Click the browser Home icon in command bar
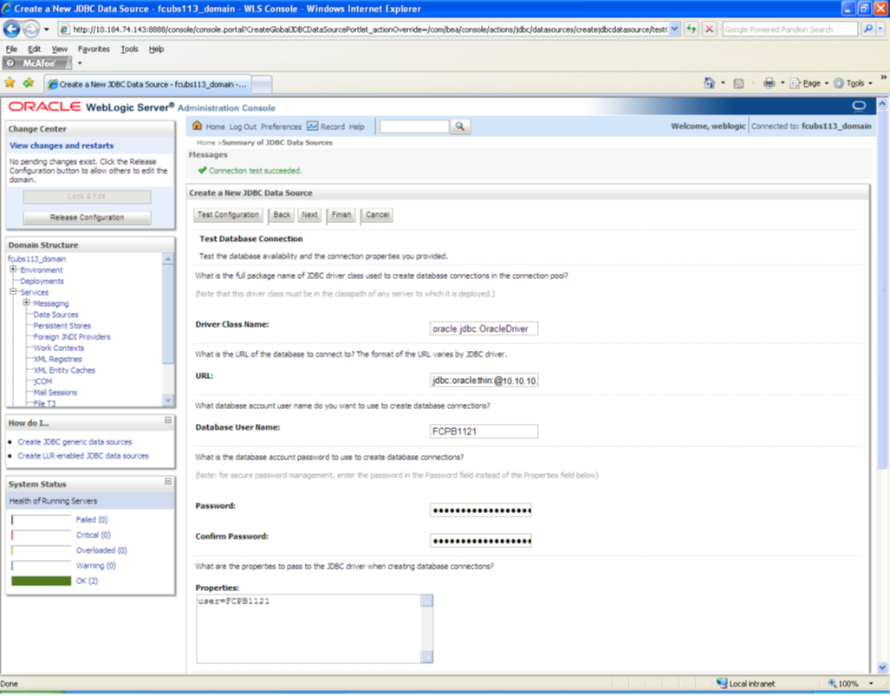Image resolution: width=890 pixels, height=696 pixels. click(x=709, y=83)
